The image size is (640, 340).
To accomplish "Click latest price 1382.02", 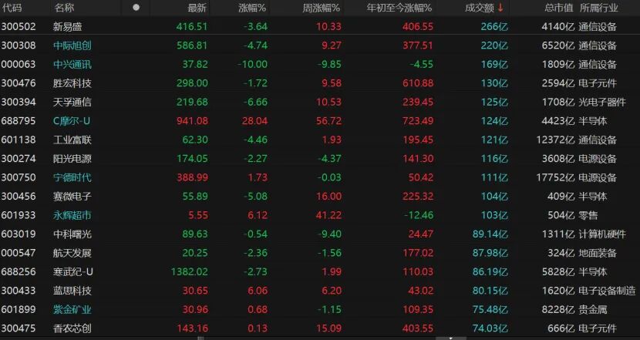I will tap(190, 271).
